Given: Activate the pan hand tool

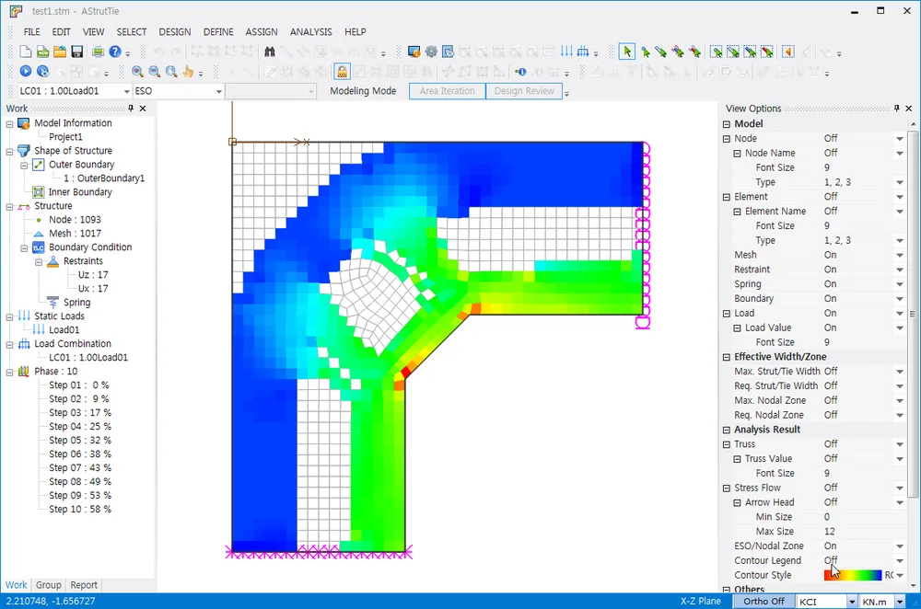Looking at the screenshot, I should pos(188,72).
